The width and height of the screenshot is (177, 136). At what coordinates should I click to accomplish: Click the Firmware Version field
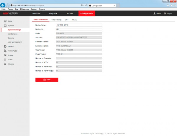[79, 42]
